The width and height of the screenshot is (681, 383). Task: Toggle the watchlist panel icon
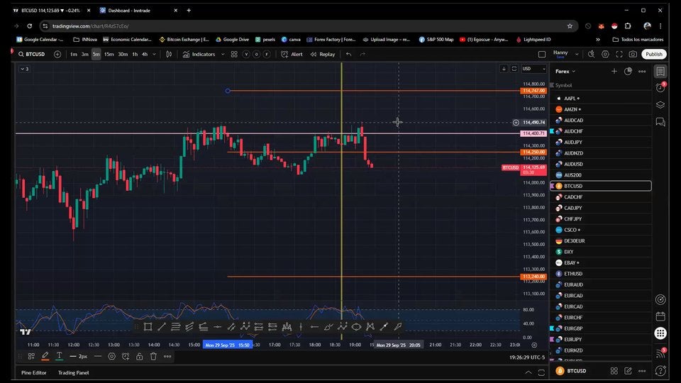click(x=660, y=71)
